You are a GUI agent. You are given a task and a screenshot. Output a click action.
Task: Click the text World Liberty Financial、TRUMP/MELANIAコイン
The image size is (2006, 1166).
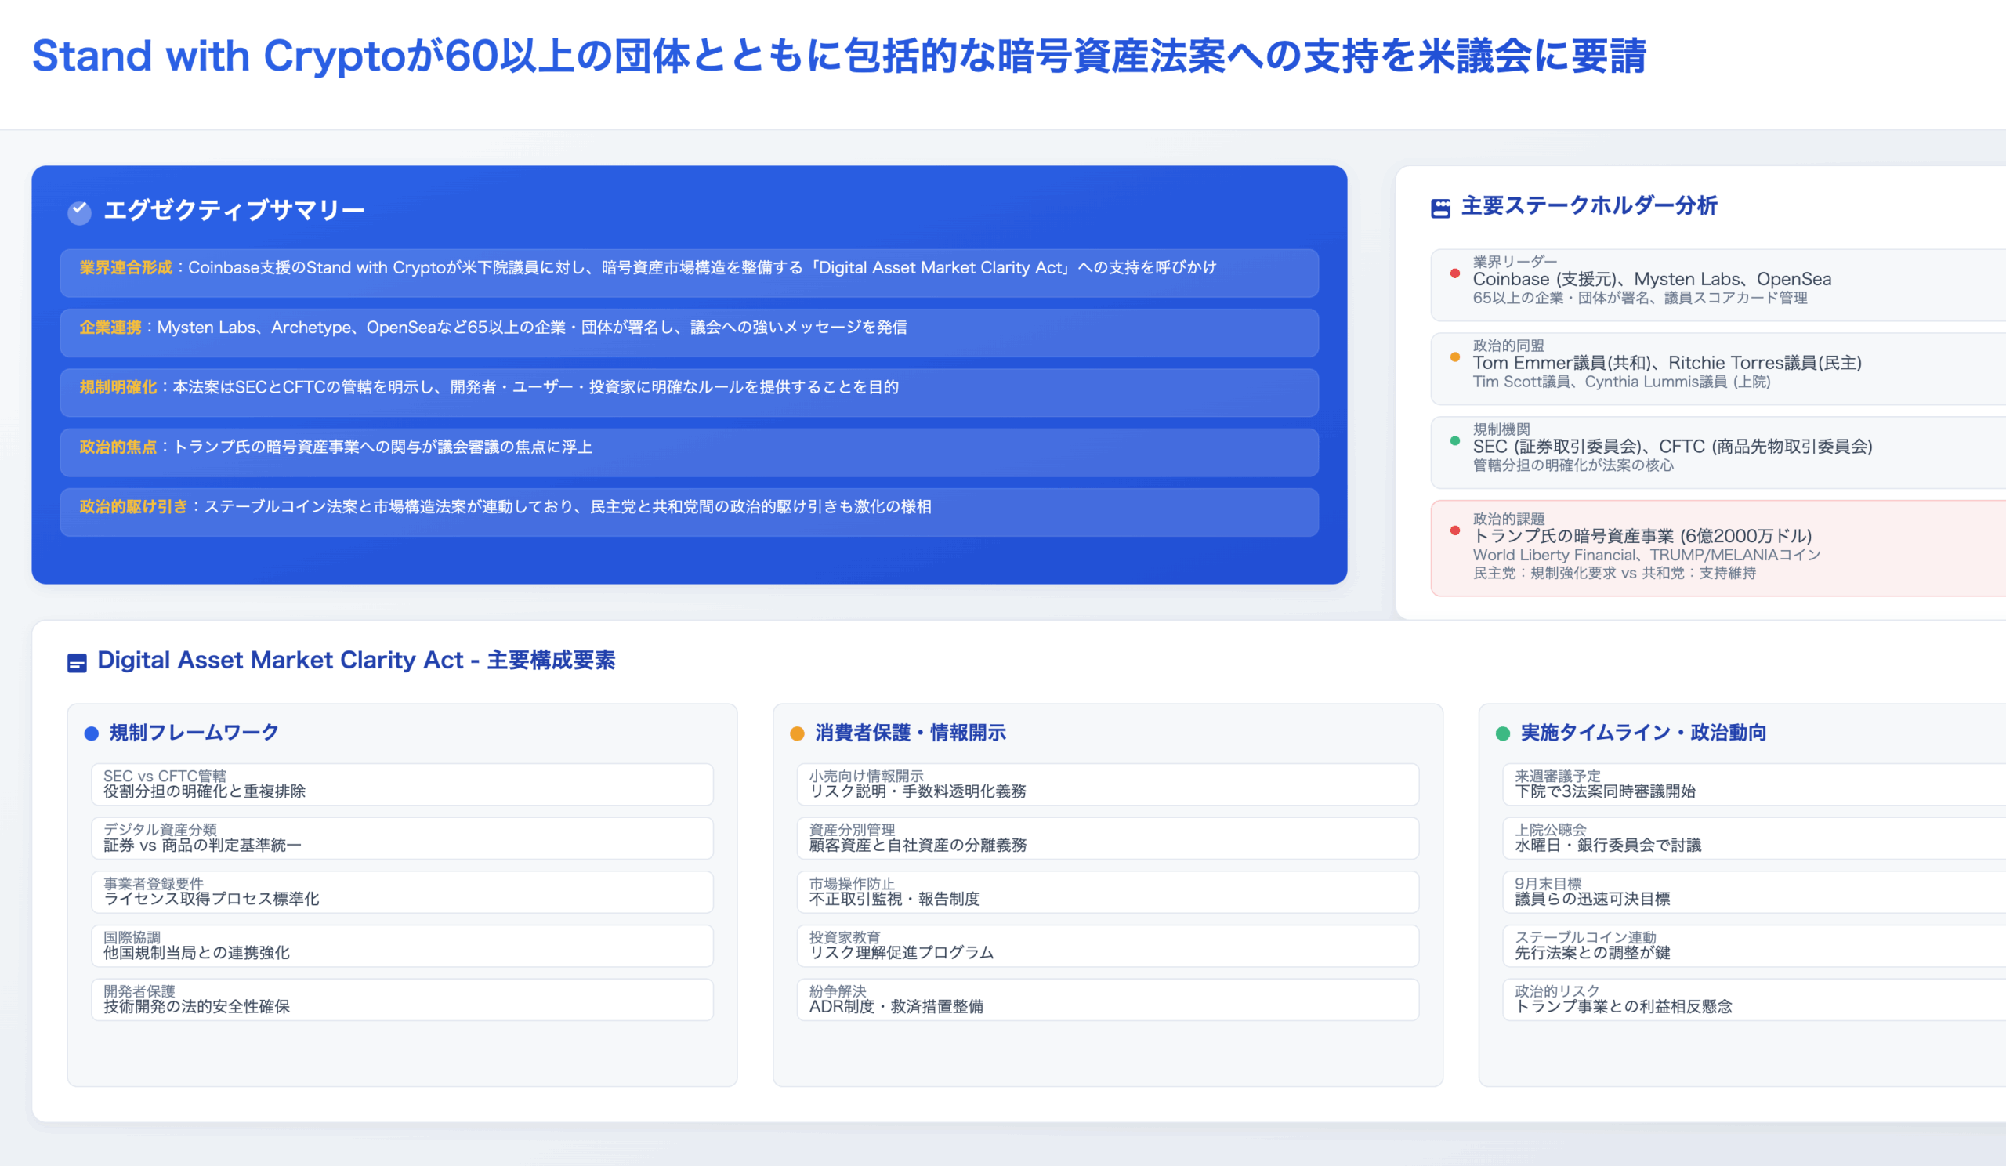pyautogui.click(x=1647, y=555)
